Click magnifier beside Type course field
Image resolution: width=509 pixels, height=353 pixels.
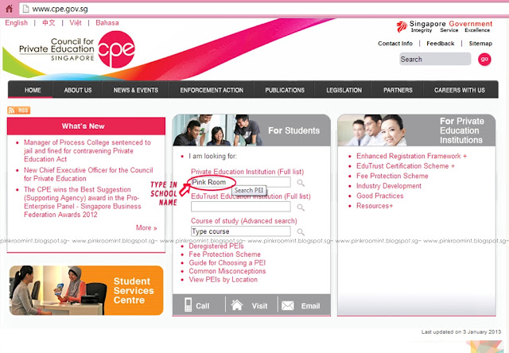[x=301, y=232]
